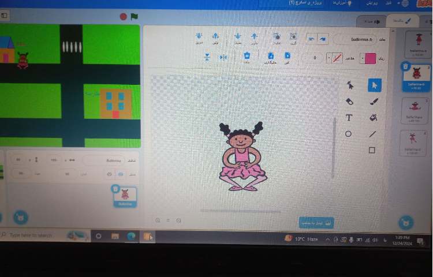Screen dimensions: 433x277
Task: Click the trash Delete icon in toolbar
Action: [247, 57]
